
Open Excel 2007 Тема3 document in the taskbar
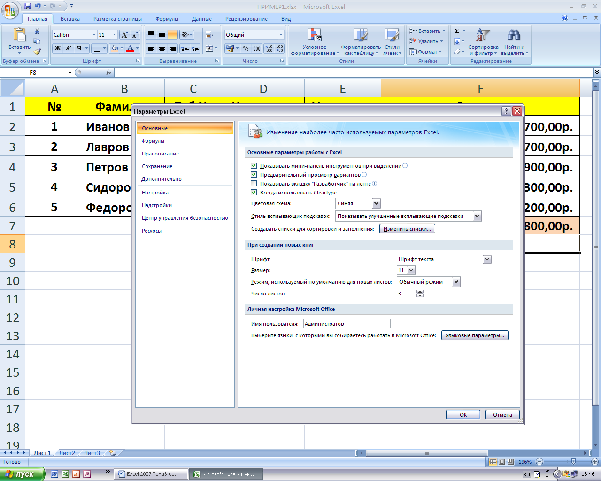tap(150, 474)
